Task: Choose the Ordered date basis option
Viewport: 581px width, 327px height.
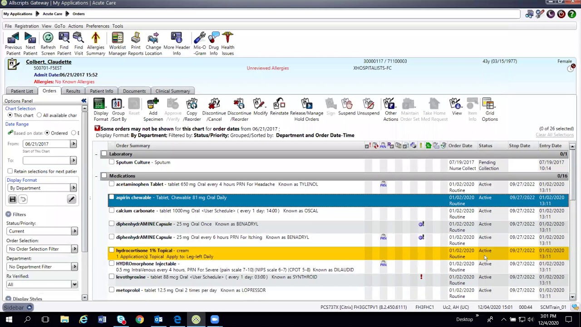Action: pos(47,133)
